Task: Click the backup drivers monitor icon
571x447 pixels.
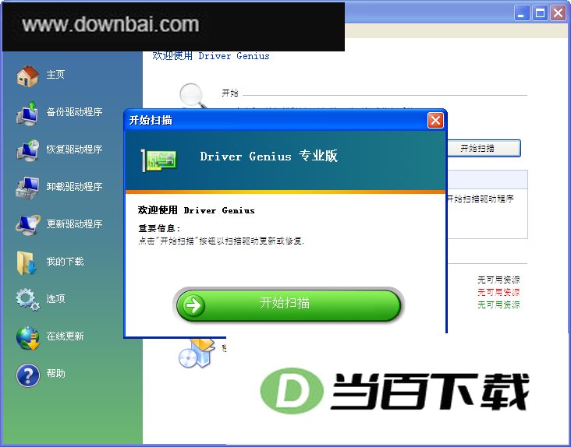Action: point(27,114)
